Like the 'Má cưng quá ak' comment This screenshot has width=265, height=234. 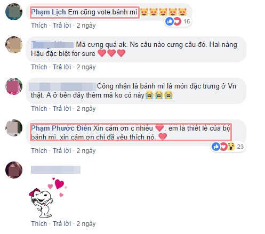click(x=39, y=67)
